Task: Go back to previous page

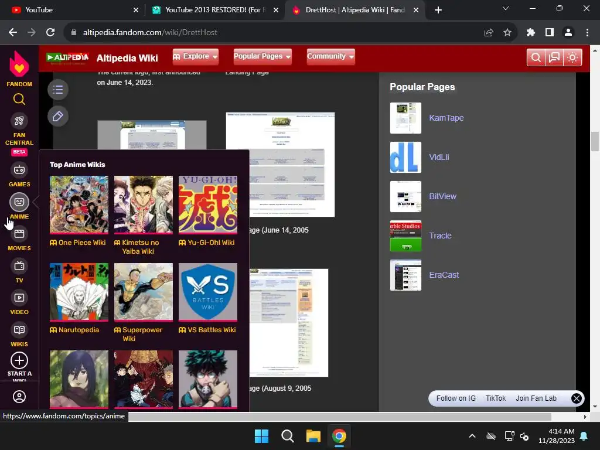Action: click(x=13, y=33)
